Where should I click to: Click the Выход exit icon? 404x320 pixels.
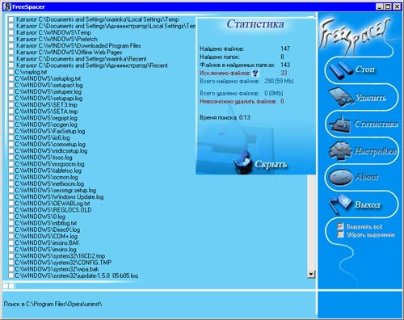[x=340, y=204]
